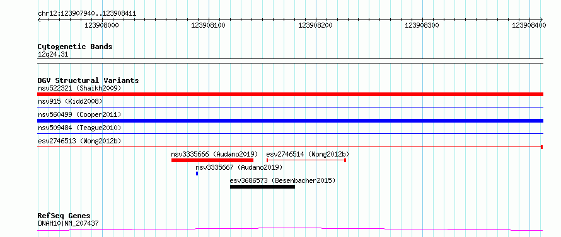Select the esv2746514 red bracketed feature

[x=306, y=160]
